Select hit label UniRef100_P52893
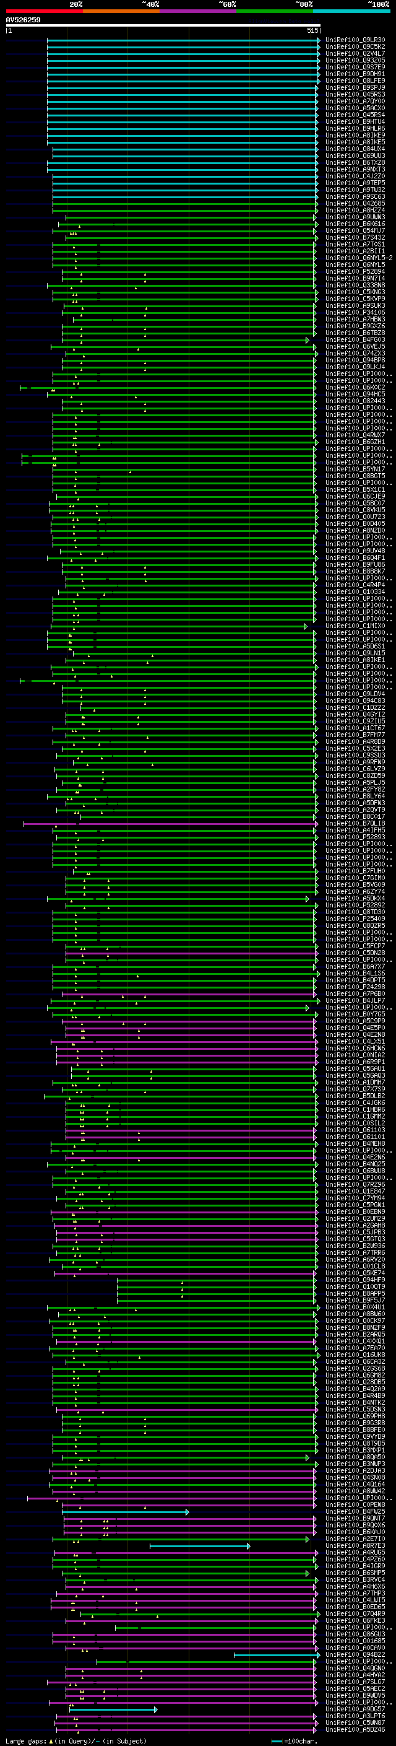The height and width of the screenshot is (1746, 396). click(x=355, y=837)
